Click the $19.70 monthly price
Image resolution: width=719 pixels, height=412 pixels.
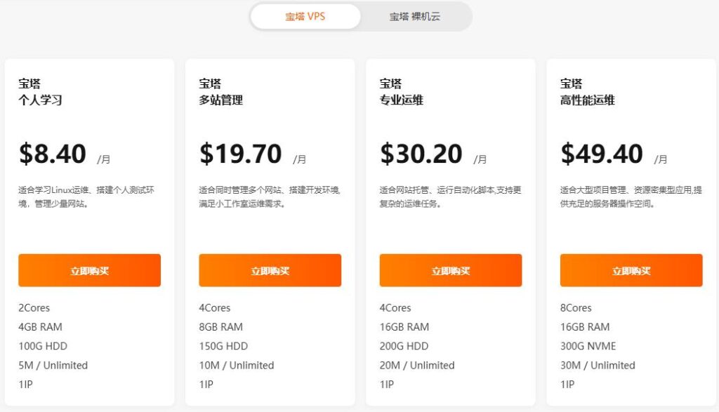241,154
